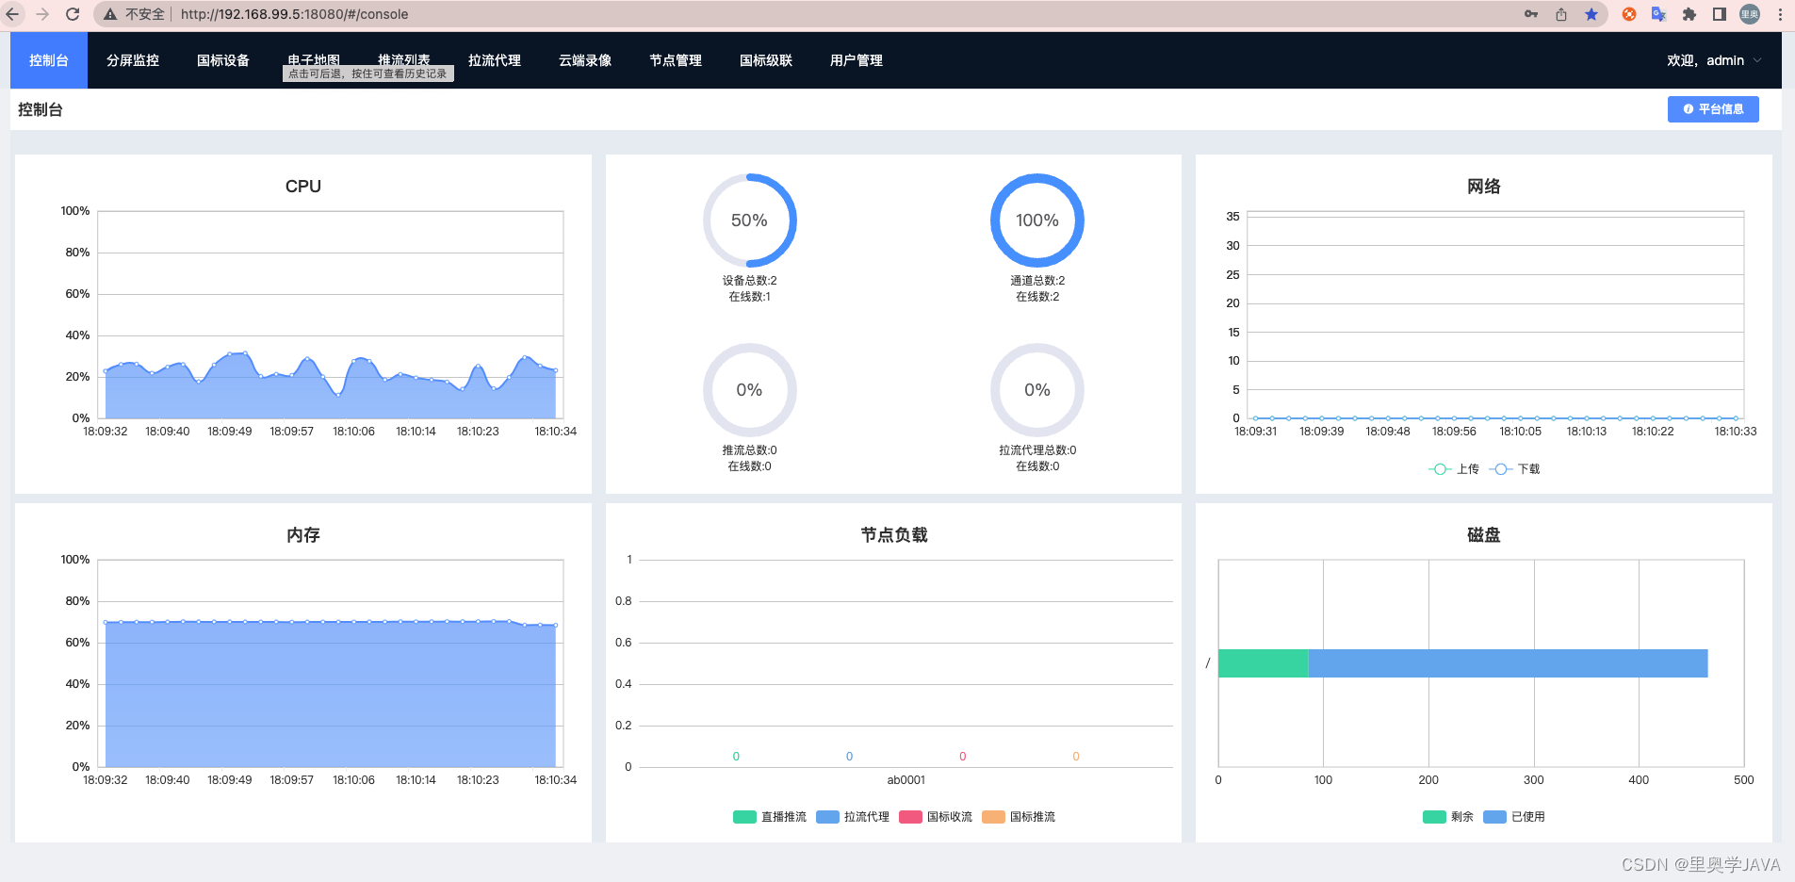Viewport: 1795px width, 882px height.
Task: Open the 国标级联 navigation tab
Action: (x=766, y=60)
